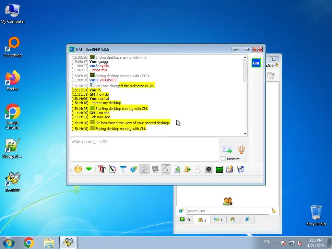The width and height of the screenshot is (332, 249).
Task: Open chat settings gears icon in toolbar
Action: (x=134, y=169)
